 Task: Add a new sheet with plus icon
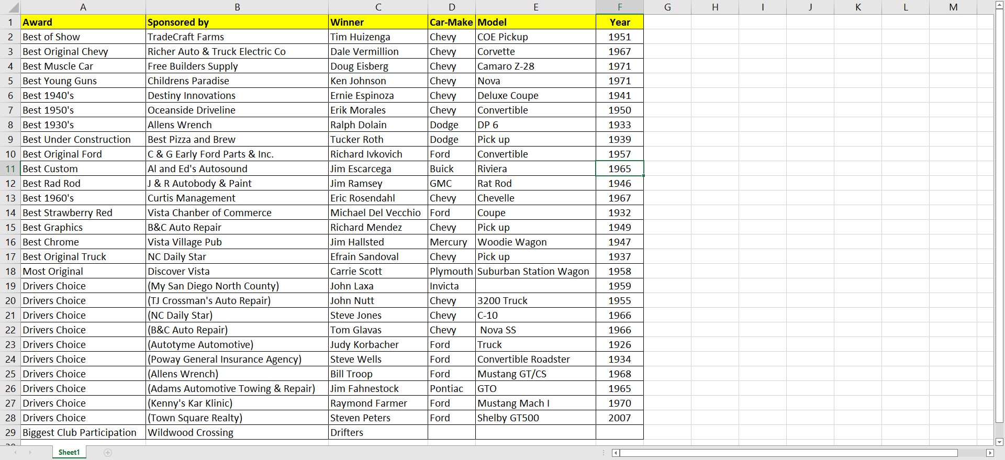[108, 453]
